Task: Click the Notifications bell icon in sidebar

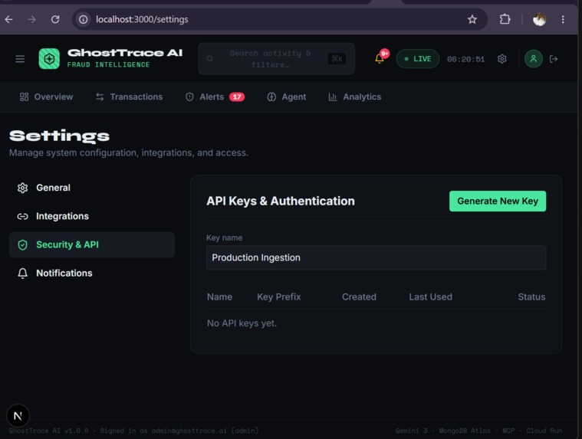Action: [23, 274]
